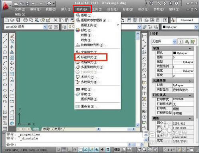Click the workspace settings gear icon
This screenshot has width=199, height=153.
point(50,27)
